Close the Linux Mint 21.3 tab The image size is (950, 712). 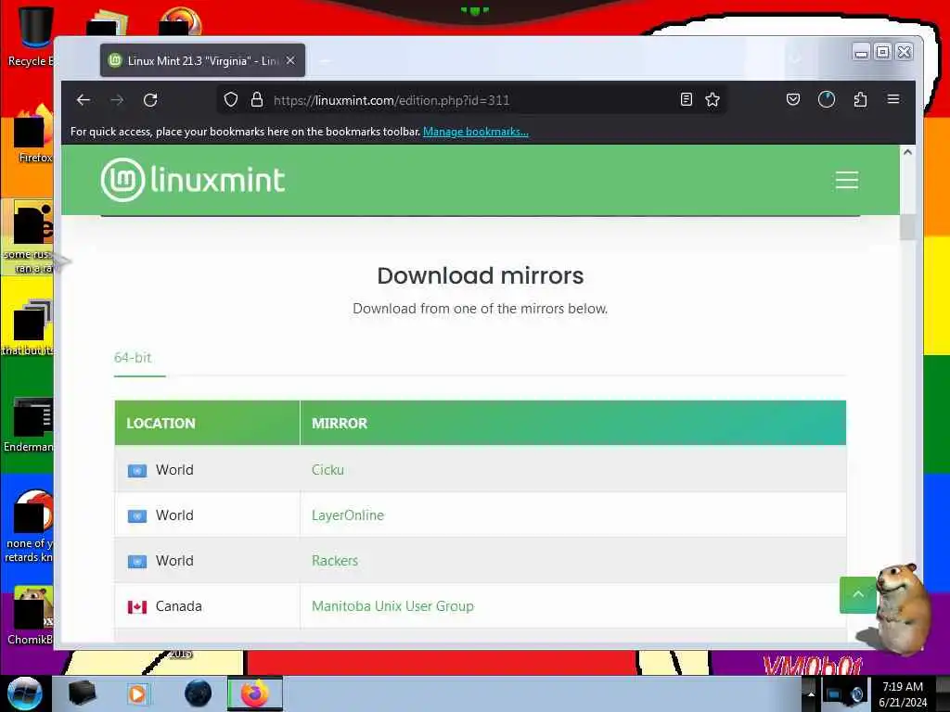[290, 60]
